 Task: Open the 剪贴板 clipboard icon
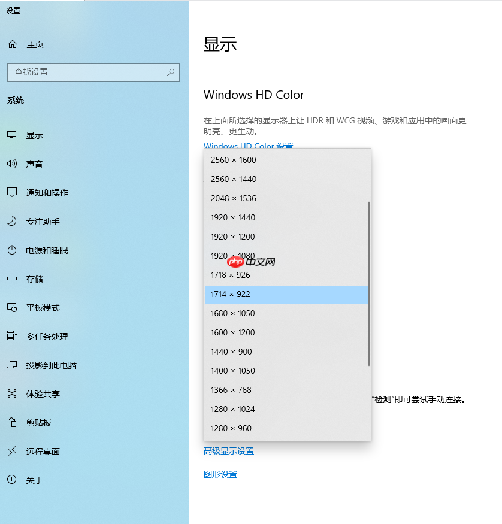pyautogui.click(x=13, y=422)
